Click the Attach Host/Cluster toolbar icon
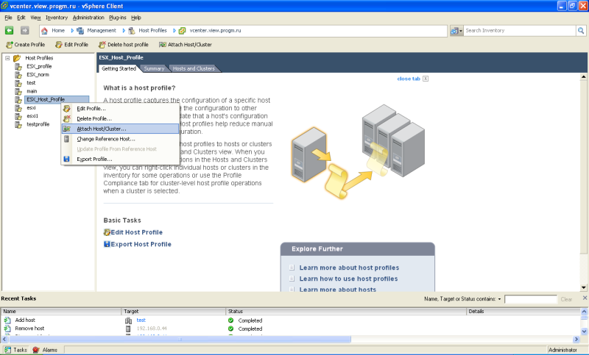The image size is (589, 355). pos(162,45)
